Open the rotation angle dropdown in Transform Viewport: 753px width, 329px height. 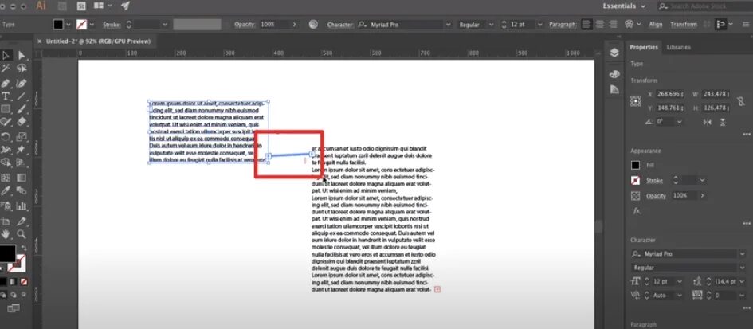(x=679, y=122)
